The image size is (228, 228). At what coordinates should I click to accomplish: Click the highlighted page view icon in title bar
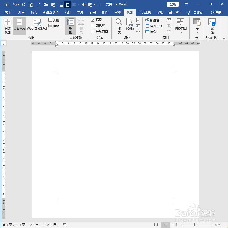coord(68,5)
